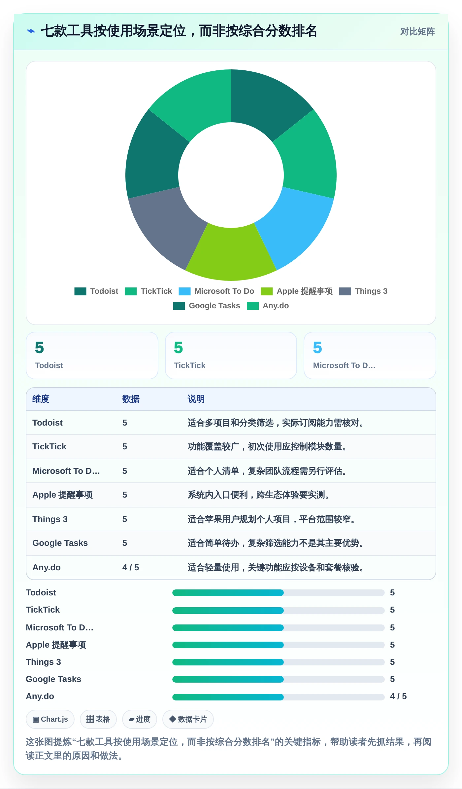Click the 数据卡片 tag chip
This screenshot has width=462, height=789.
(188, 719)
